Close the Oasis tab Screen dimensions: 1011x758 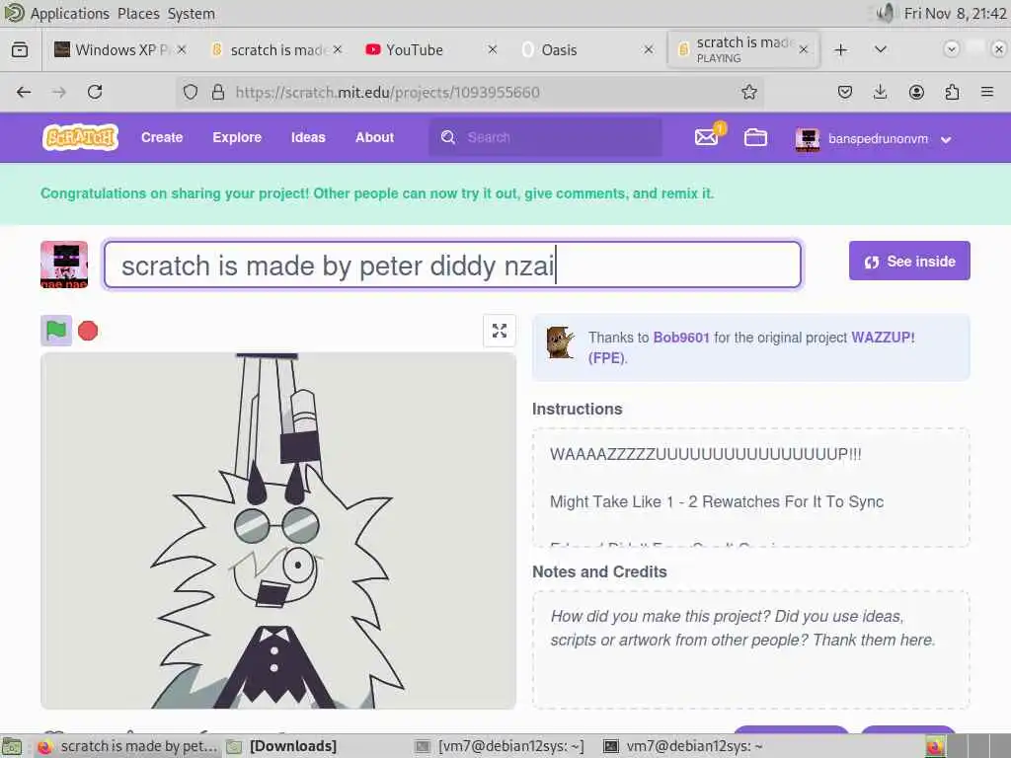pyautogui.click(x=649, y=49)
